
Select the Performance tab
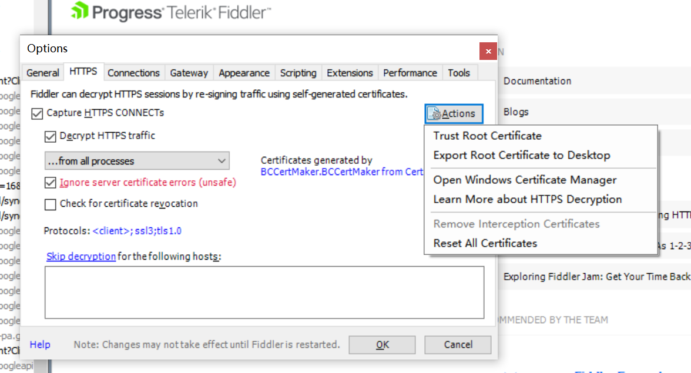410,73
